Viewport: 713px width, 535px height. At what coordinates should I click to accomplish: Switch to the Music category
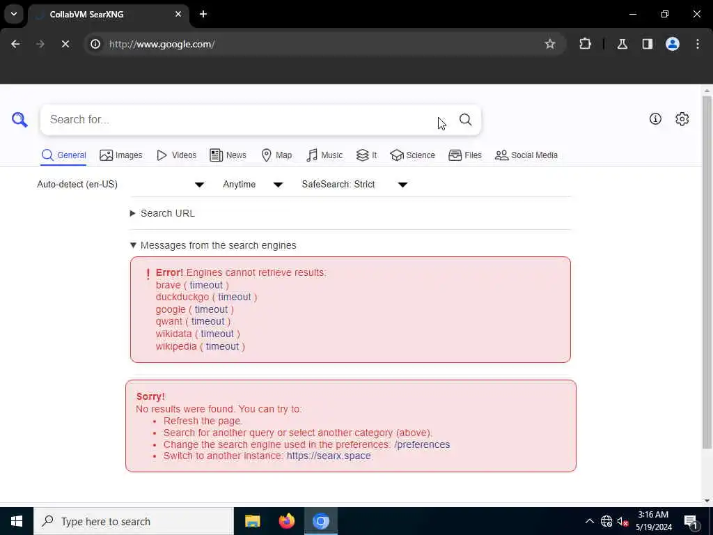tap(324, 155)
